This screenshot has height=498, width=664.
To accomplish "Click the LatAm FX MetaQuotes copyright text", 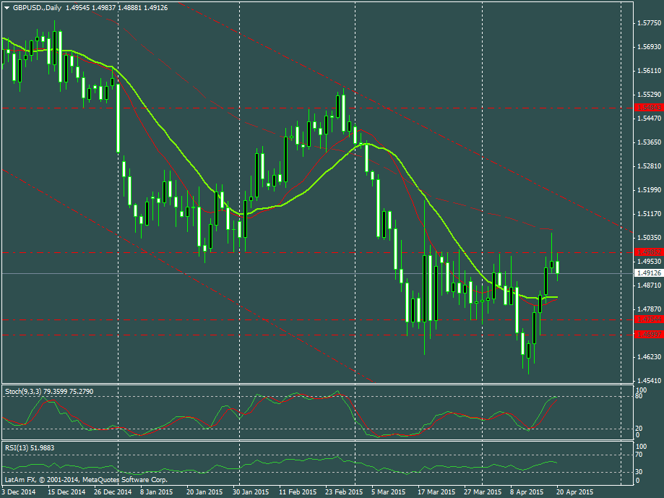I will pos(85,479).
